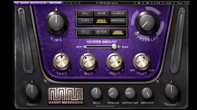Click the Predelay knob
Screen dimensions: 197x110
pos(147,23)
